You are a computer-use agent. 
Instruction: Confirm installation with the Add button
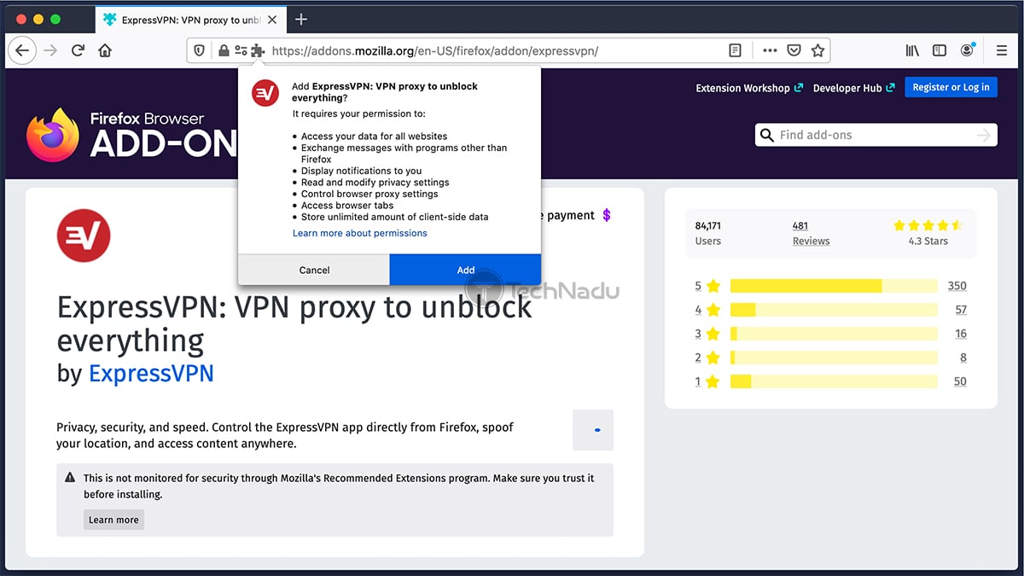465,270
